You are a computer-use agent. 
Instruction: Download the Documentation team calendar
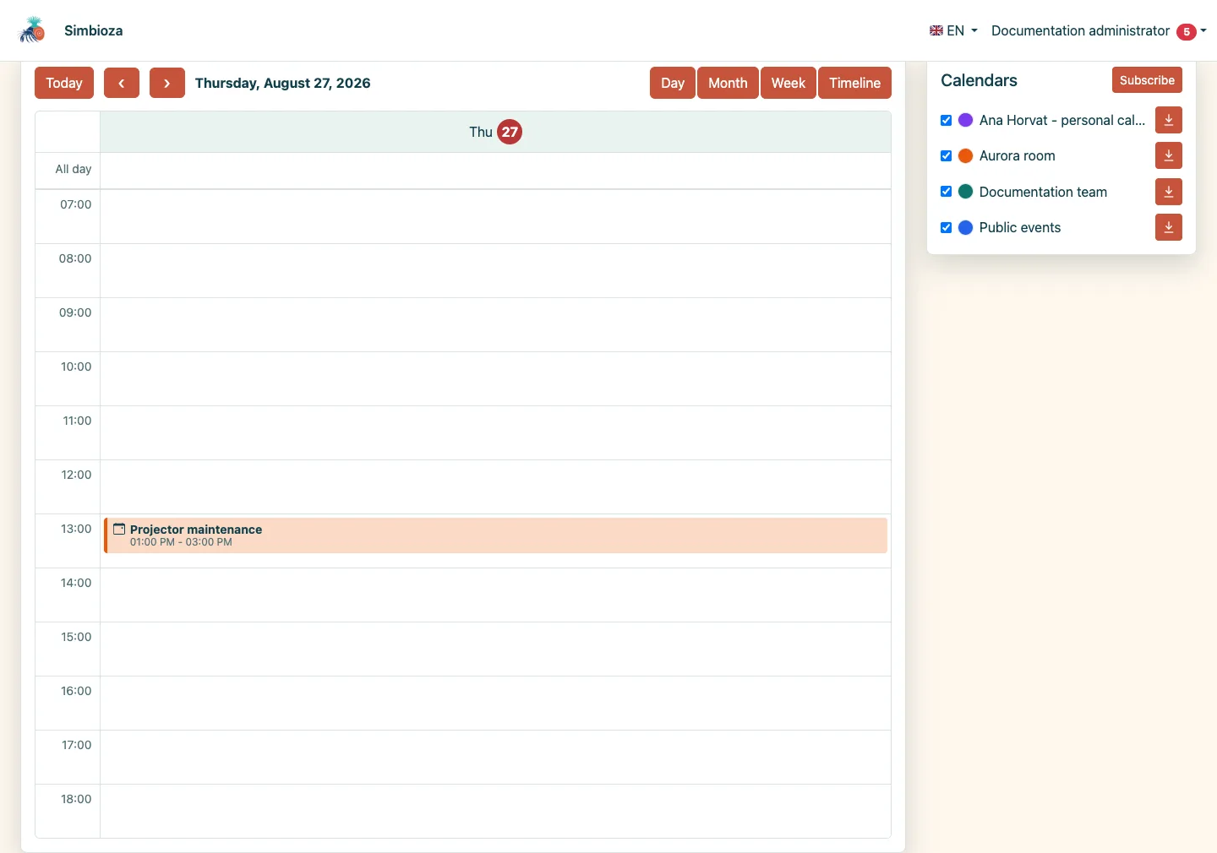(x=1169, y=192)
